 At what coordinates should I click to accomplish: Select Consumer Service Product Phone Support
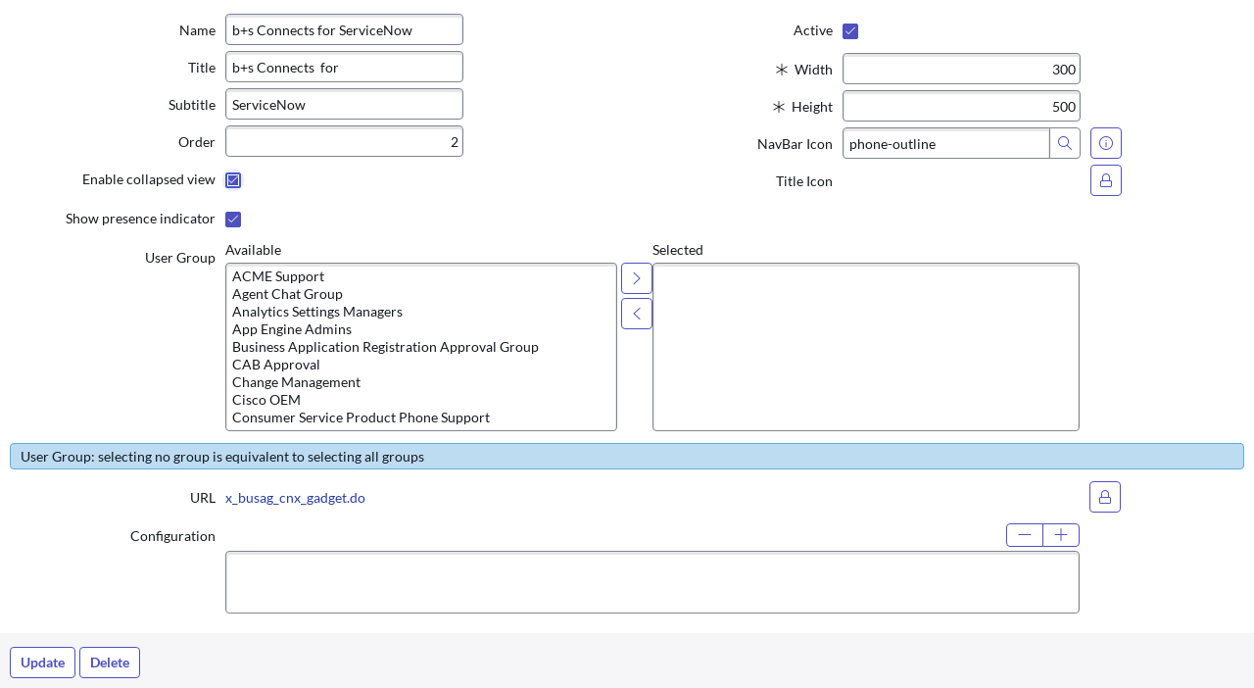click(x=421, y=418)
